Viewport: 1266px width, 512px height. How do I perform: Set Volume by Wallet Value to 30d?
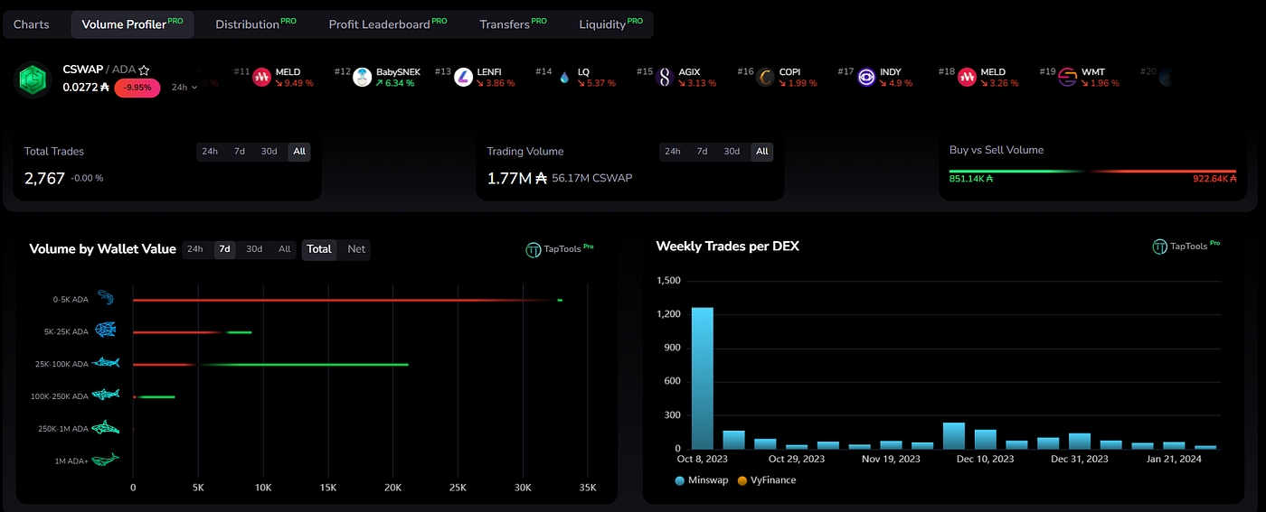254,249
